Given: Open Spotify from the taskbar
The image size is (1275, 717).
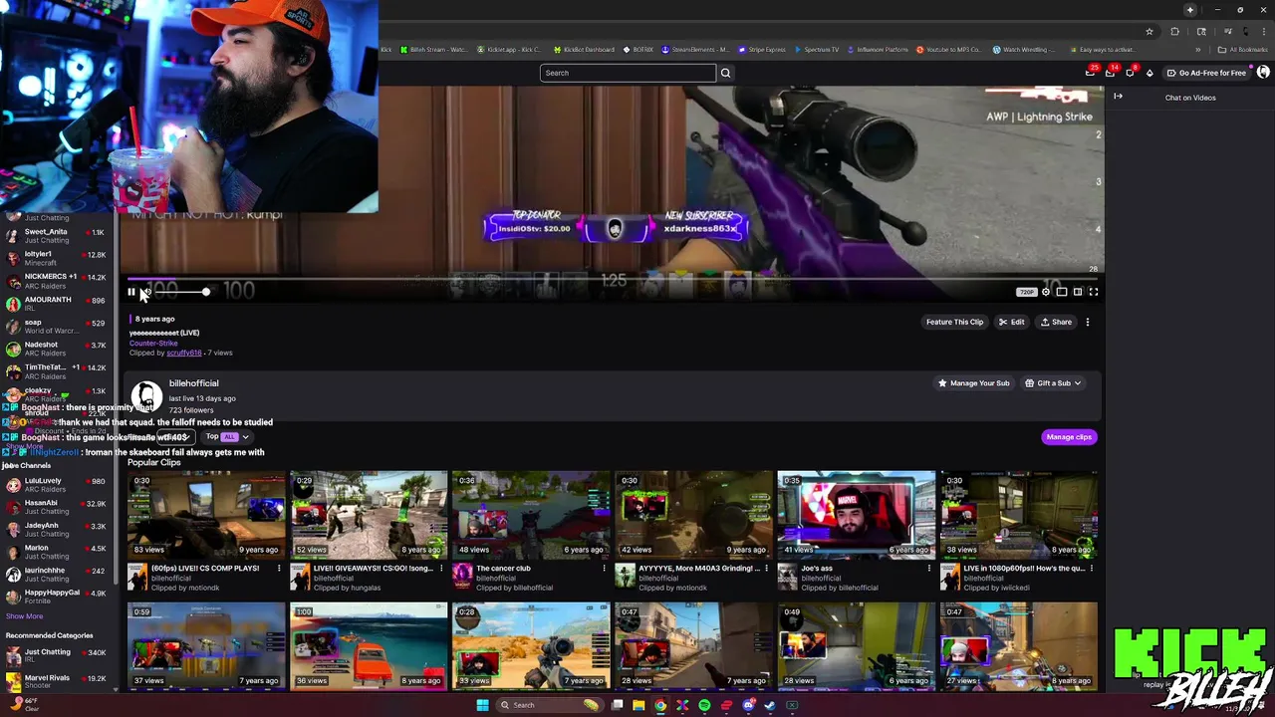Looking at the screenshot, I should click(704, 705).
